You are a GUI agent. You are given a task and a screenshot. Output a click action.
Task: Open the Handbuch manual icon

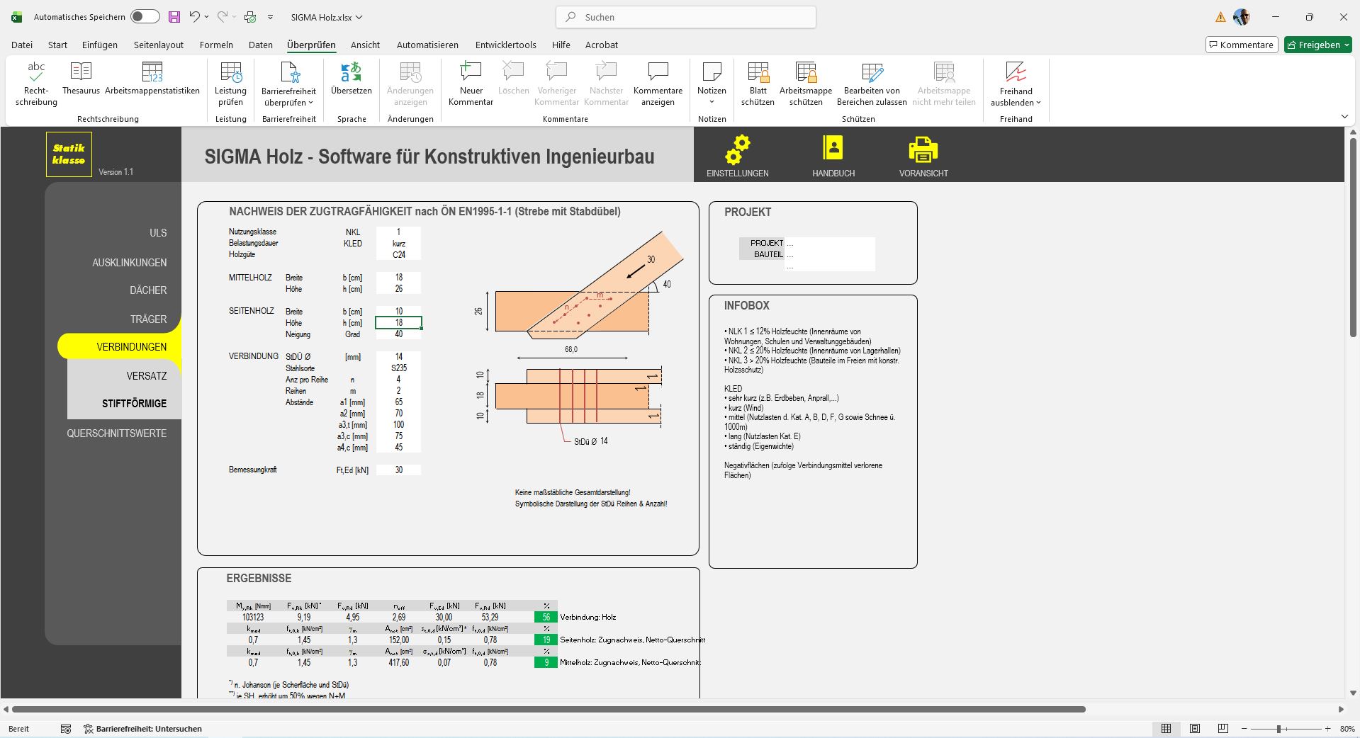click(833, 149)
